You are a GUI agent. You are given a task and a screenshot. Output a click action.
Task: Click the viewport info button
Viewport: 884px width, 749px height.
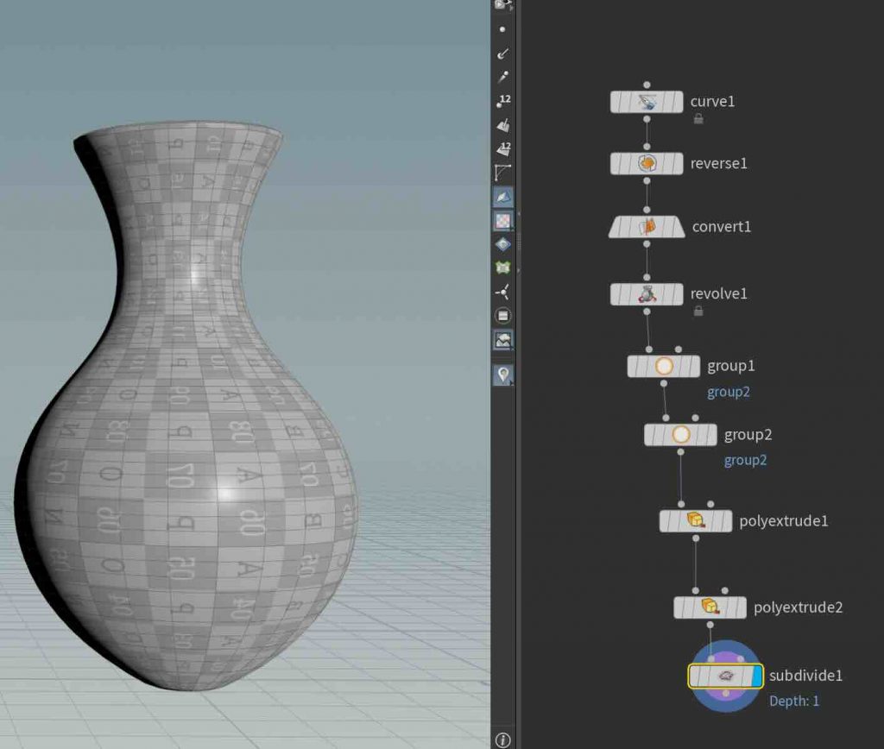tap(503, 740)
